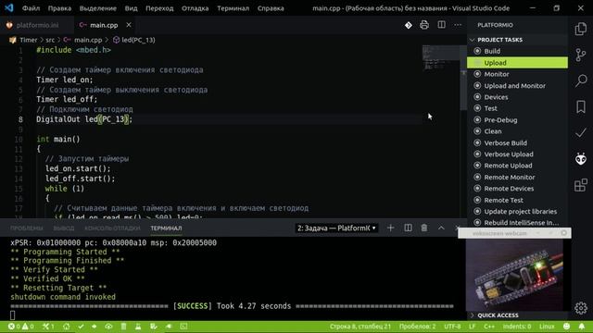Run the Clean project task
Screen dimensions: 593x333
point(517,131)
